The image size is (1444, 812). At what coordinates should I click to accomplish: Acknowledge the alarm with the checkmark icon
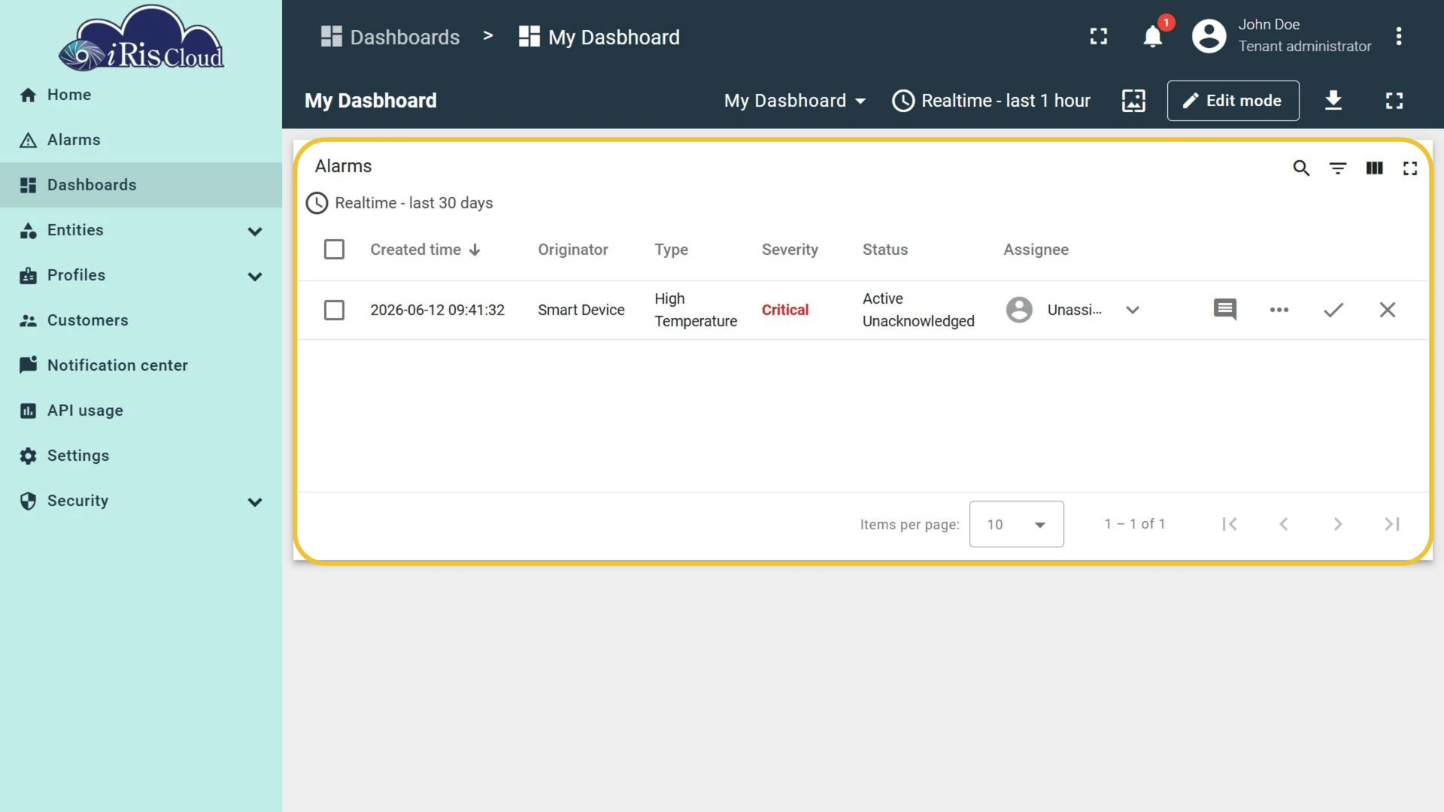(x=1333, y=310)
